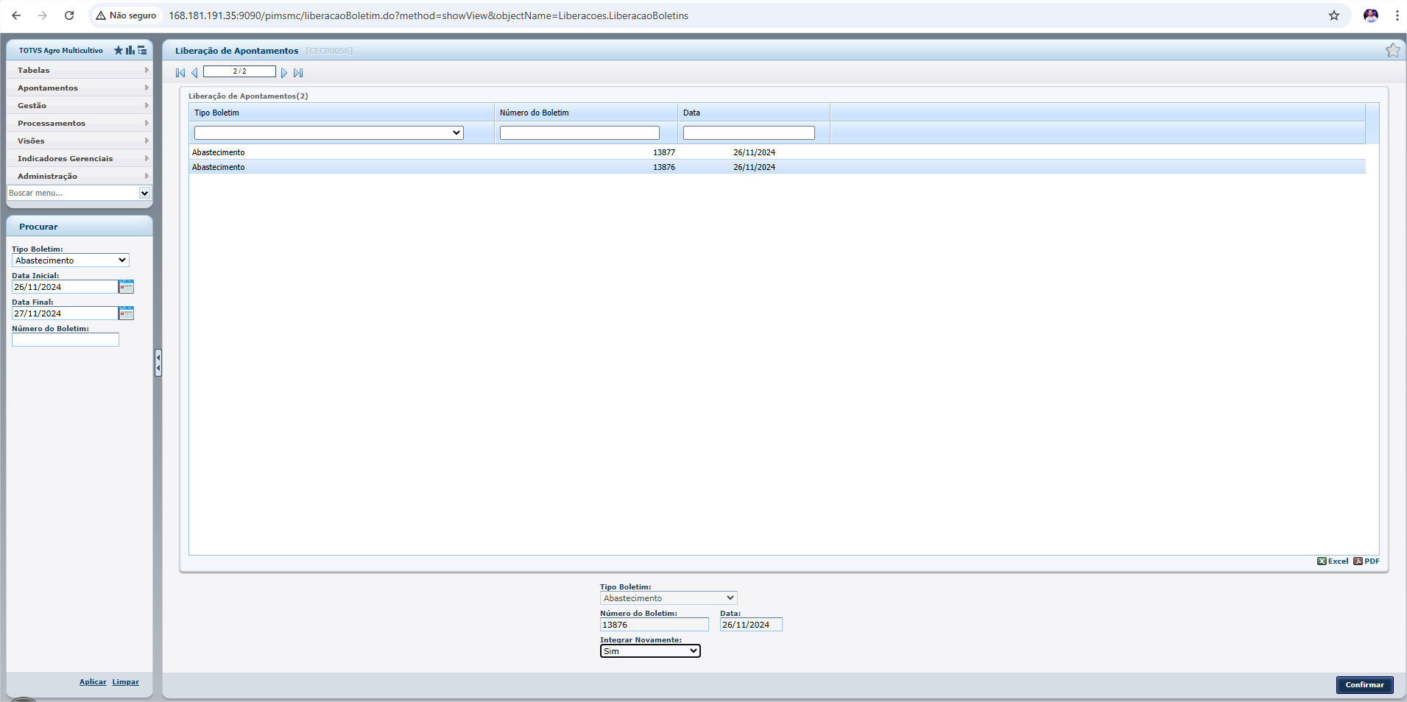
Task: Go to the first record
Action: 180,73
